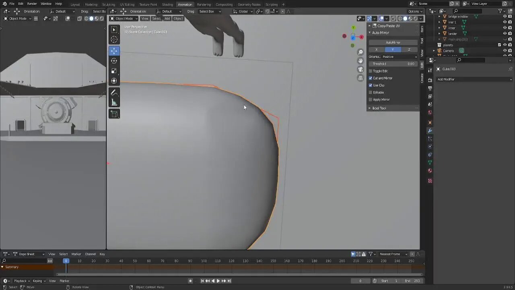Click current frame marker 0 in Dope Sheet

coord(66,261)
